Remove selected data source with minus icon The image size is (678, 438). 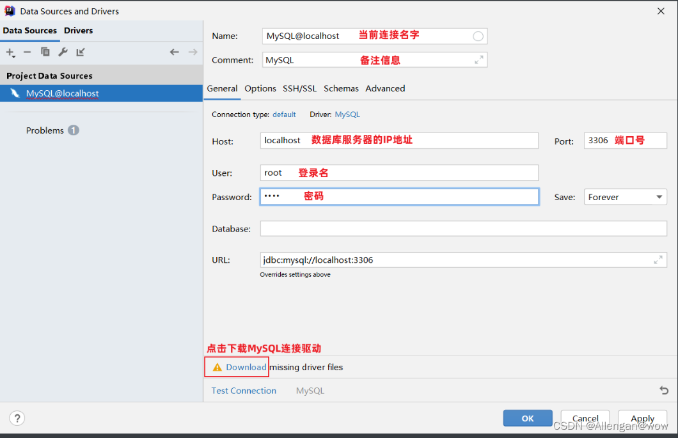(x=28, y=52)
